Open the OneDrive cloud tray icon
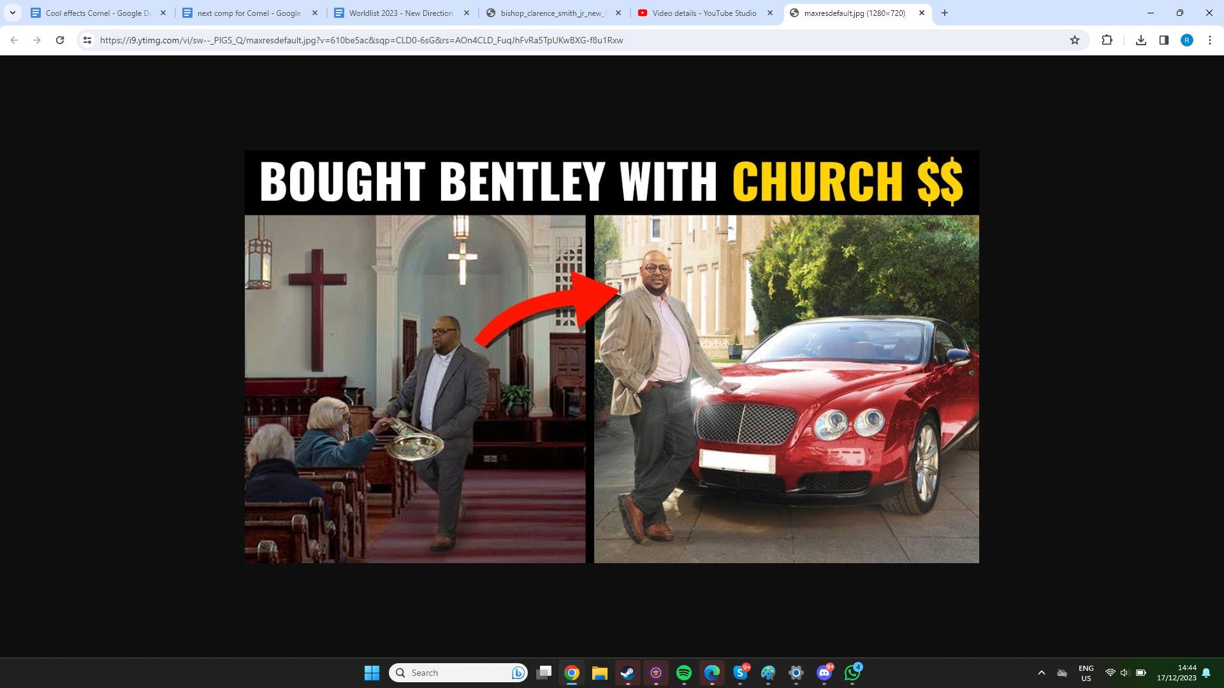 pos(1062,673)
